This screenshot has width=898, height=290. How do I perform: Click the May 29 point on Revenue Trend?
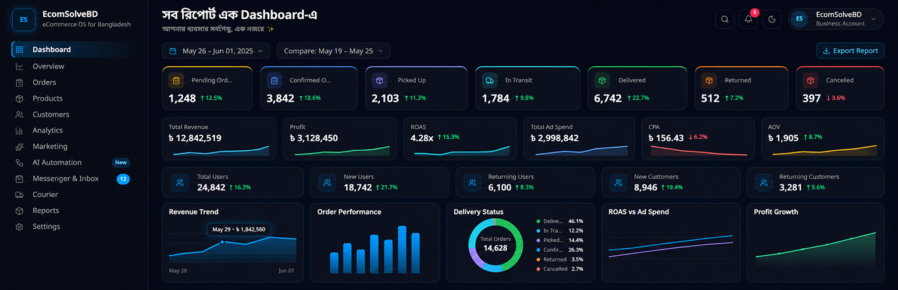pyautogui.click(x=222, y=242)
